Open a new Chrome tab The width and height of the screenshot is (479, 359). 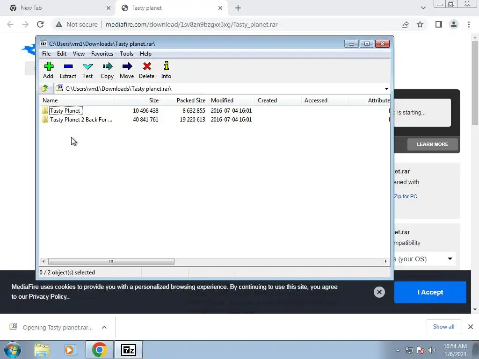click(x=238, y=8)
